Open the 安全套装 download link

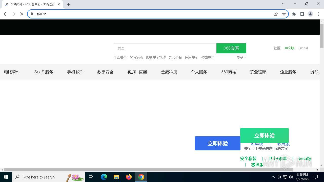point(248,158)
